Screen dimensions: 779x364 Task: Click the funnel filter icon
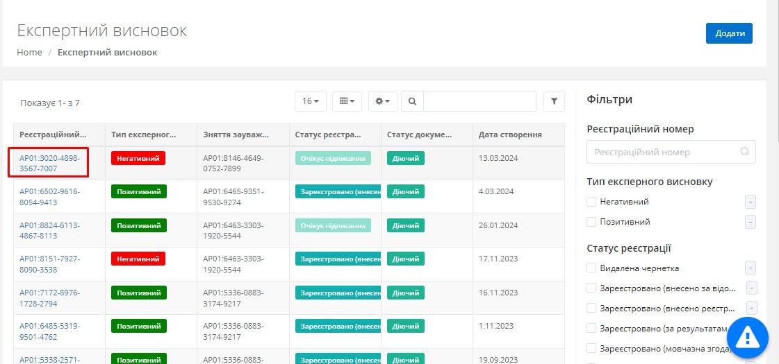[x=554, y=101]
